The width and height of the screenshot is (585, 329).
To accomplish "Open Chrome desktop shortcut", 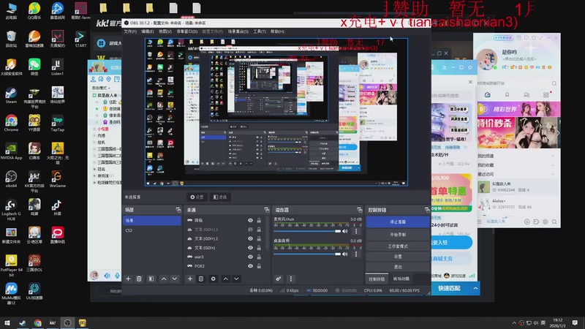I will (11, 123).
